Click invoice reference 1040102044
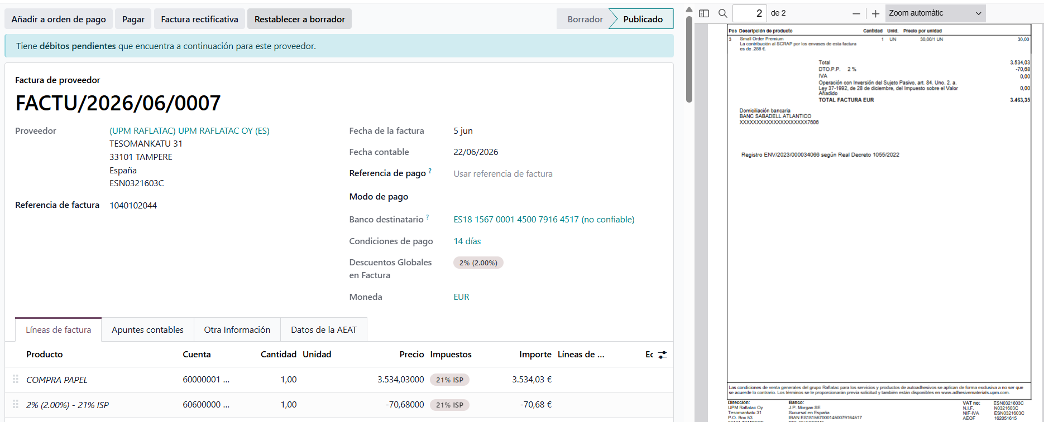Screen dimensions: 1044x422 pos(133,206)
